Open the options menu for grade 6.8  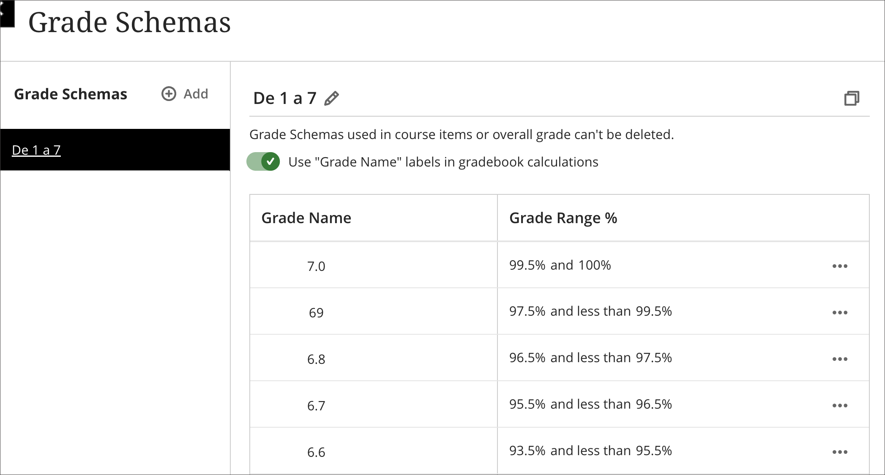click(x=840, y=358)
